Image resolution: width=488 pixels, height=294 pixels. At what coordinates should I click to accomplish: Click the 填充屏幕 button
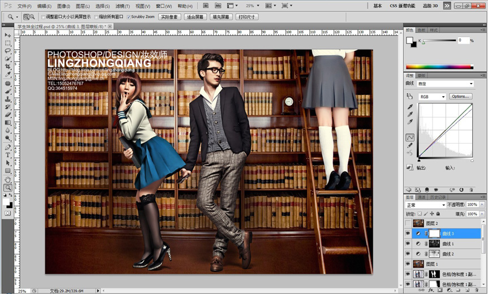pos(221,17)
